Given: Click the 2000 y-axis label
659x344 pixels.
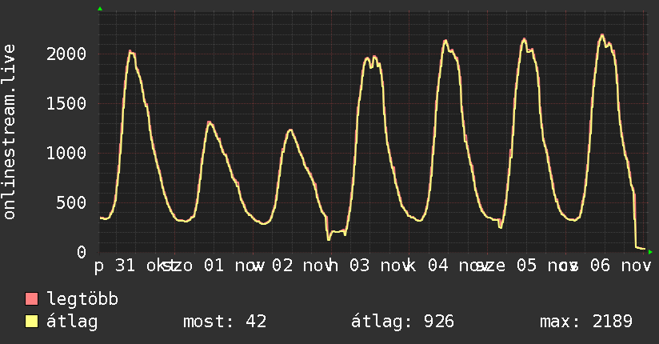Looking at the screenshot, I should [66, 54].
